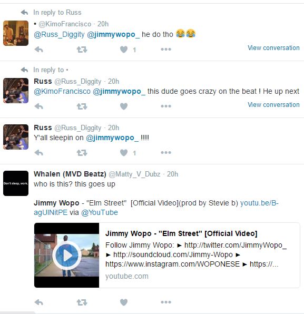Image resolution: width=304 pixels, height=314 pixels.
Task: Like the "Y'all sleepin on" tweet
Action: point(124,153)
